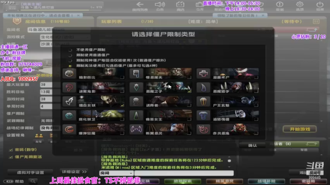Select the 不使用僵尸限制 radio option
Image resolution: width=330 pixels, height=185 pixels.
coord(70,50)
